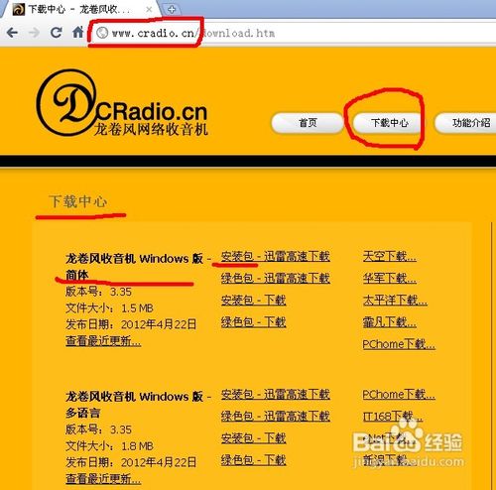Click 安装包 - 下载 link for 多语言 version
The width and height of the screenshot is (496, 490).
253,438
